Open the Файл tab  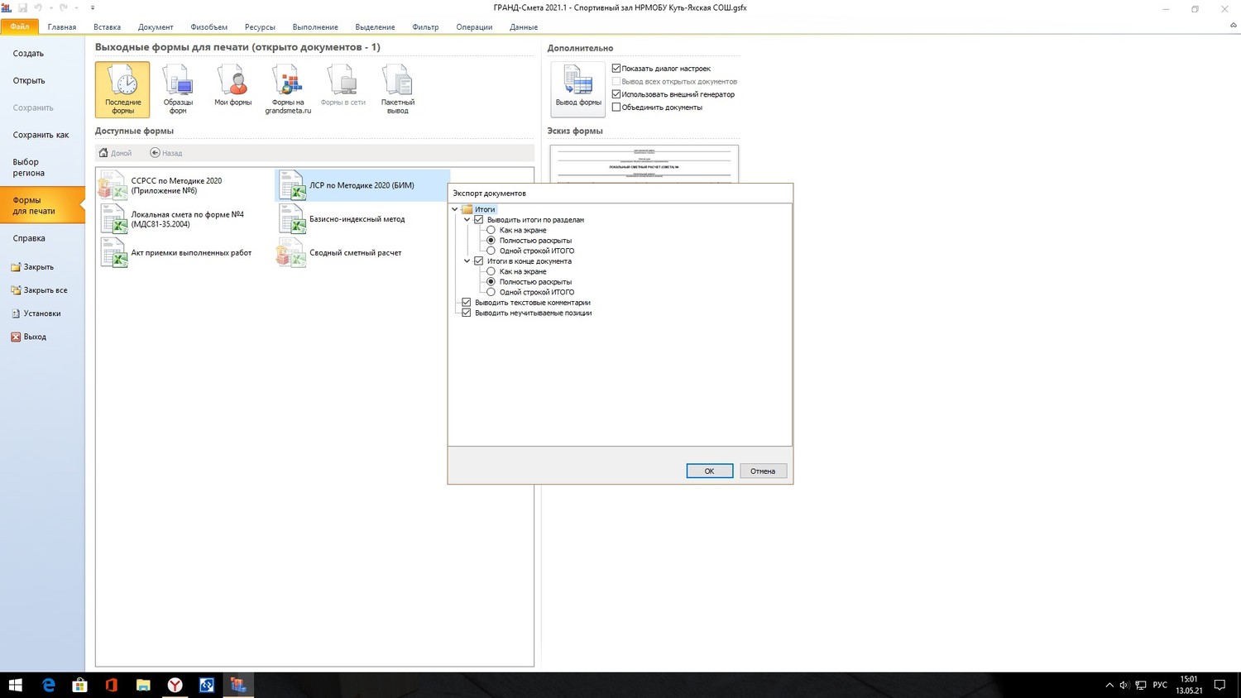coord(20,26)
